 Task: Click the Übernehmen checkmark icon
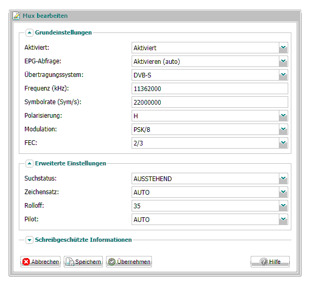(x=112, y=262)
